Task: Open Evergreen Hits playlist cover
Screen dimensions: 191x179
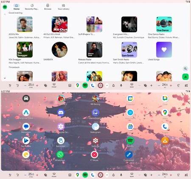Action: pos(129,24)
